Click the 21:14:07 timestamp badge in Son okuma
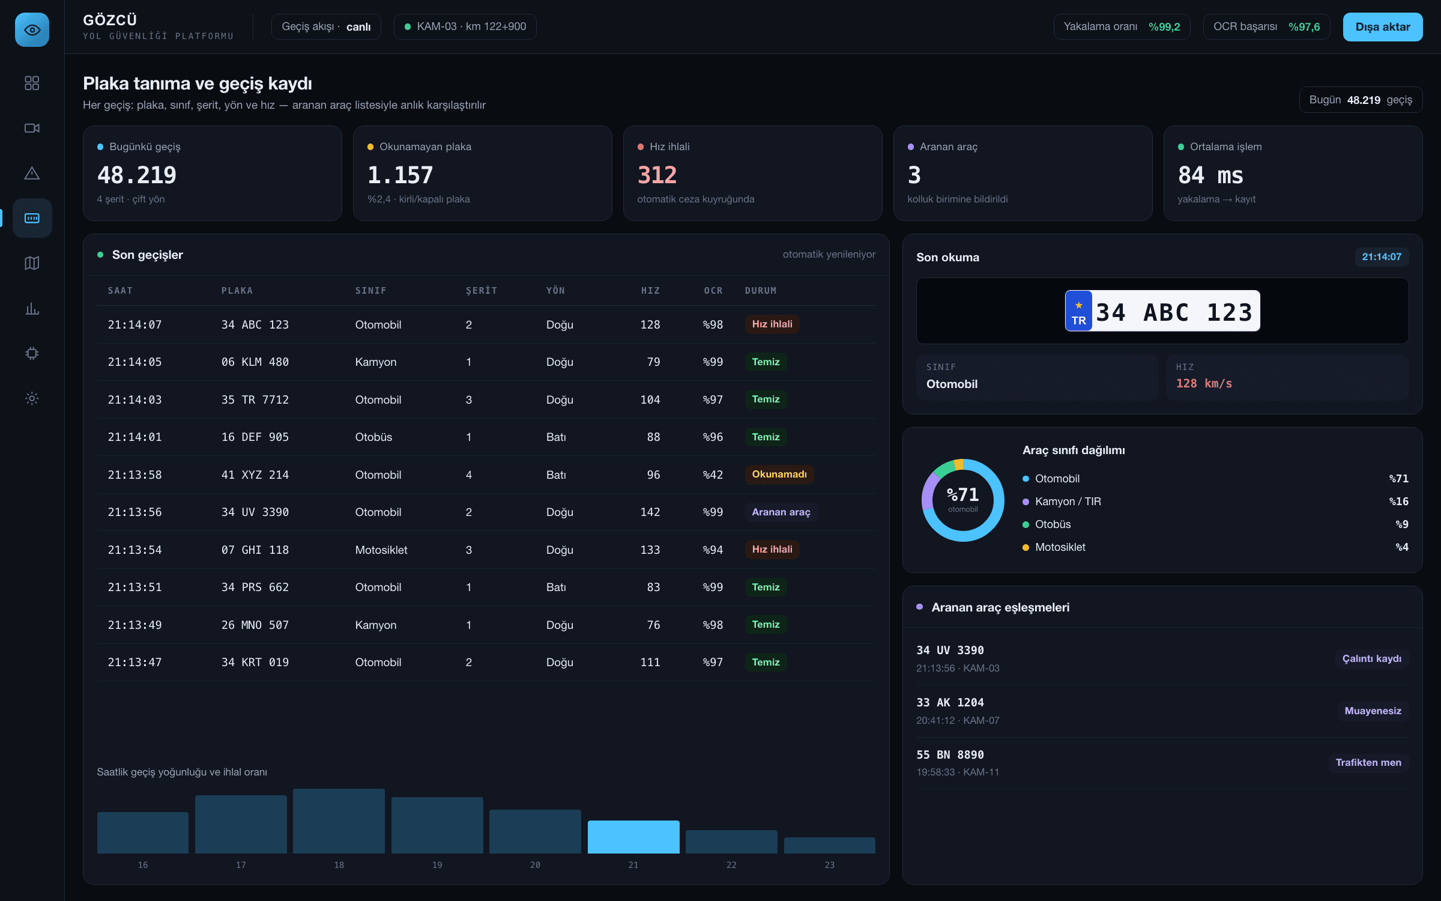This screenshot has width=1441, height=901. [1382, 256]
